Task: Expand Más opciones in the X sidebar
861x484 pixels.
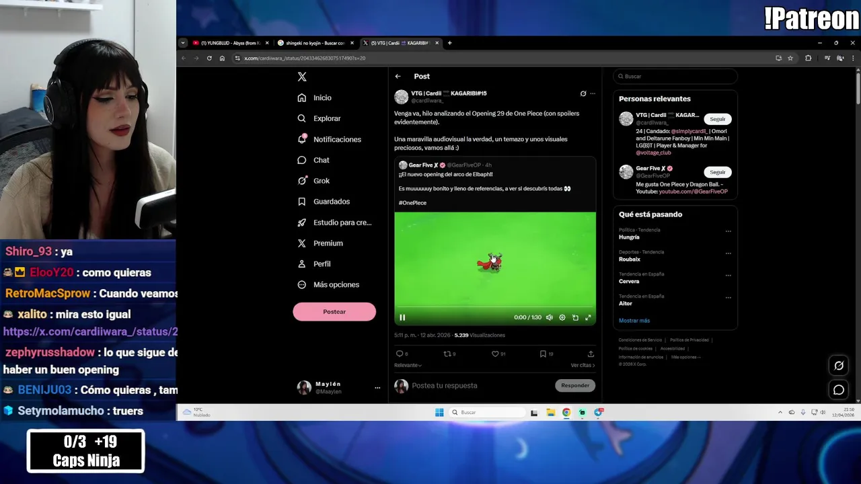Action: (x=328, y=285)
